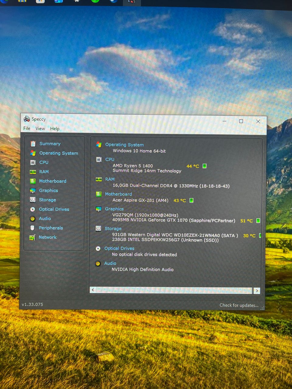
Task: Click the Audio speaker icon in sidebar
Action: point(33,219)
